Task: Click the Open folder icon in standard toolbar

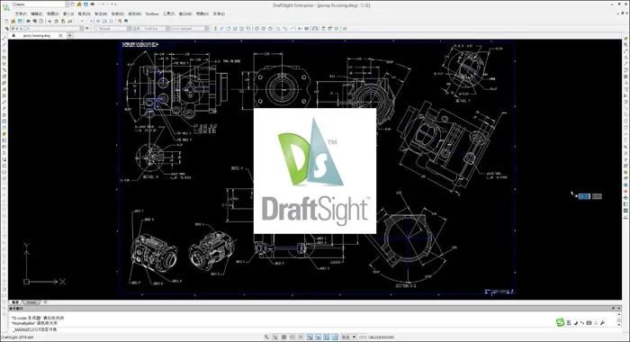Action: click(13, 21)
